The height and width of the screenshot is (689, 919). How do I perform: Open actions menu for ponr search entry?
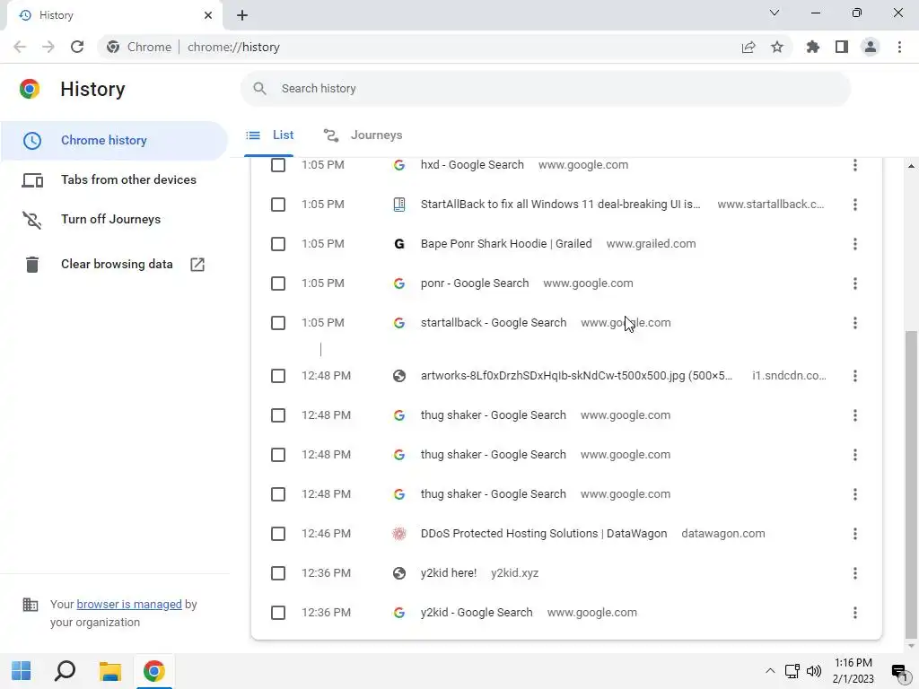click(x=855, y=283)
